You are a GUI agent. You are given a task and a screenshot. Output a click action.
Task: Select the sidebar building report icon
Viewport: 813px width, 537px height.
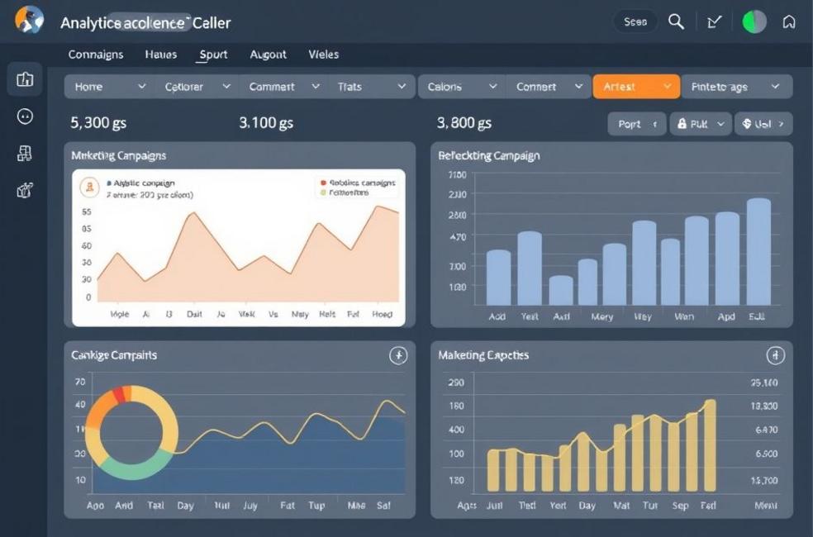[25, 154]
